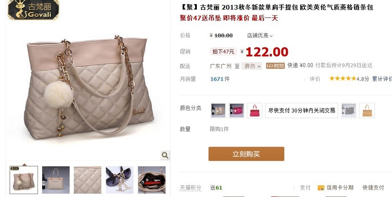This screenshot has height=197, width=392.
Task: Show the bag front view thumbnail with bottle
Action: tap(56, 180)
